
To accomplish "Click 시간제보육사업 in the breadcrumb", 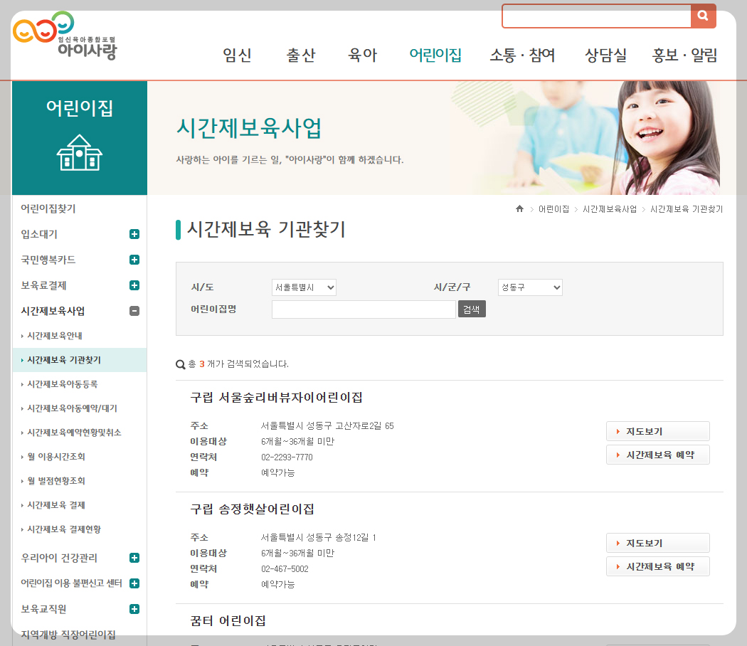I will [609, 209].
